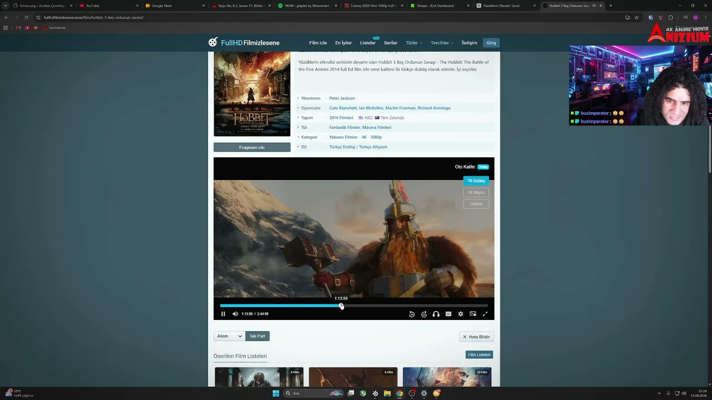Screen dimensions: 712x400
Task: Toggle Oto Kalite 1080p badge
Action: click(x=483, y=167)
